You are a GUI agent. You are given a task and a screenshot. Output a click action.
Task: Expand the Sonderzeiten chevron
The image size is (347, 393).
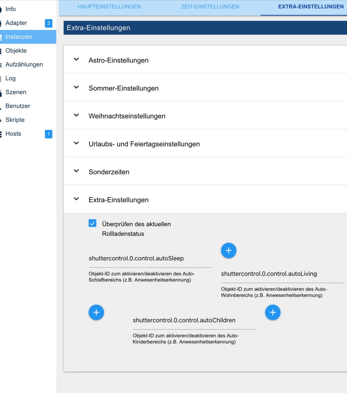76,171
